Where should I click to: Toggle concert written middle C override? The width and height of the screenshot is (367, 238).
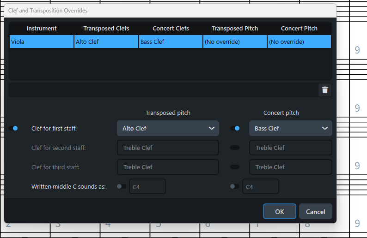235,186
